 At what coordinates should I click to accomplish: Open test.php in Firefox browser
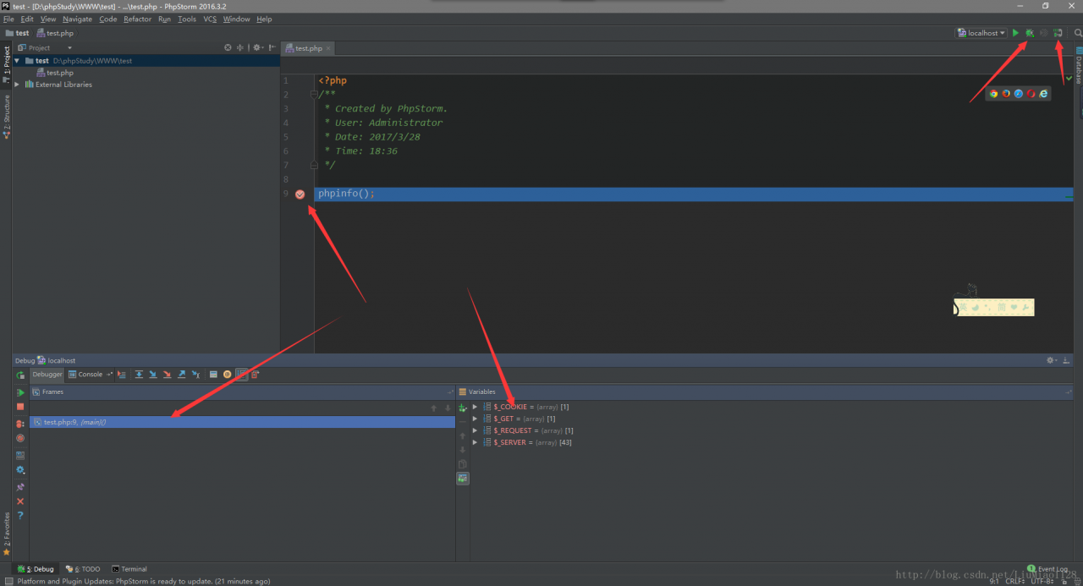(1006, 94)
